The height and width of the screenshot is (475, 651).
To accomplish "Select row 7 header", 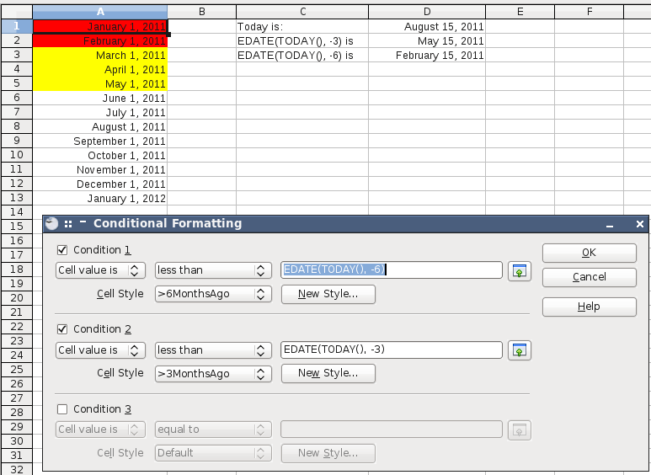I will (16, 113).
